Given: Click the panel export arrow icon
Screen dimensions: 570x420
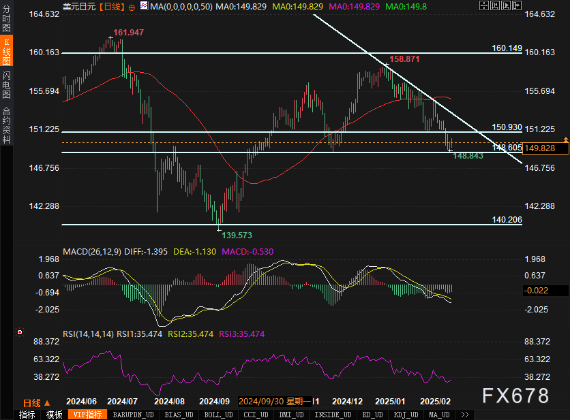Looking at the screenshot, I should pos(517,5).
